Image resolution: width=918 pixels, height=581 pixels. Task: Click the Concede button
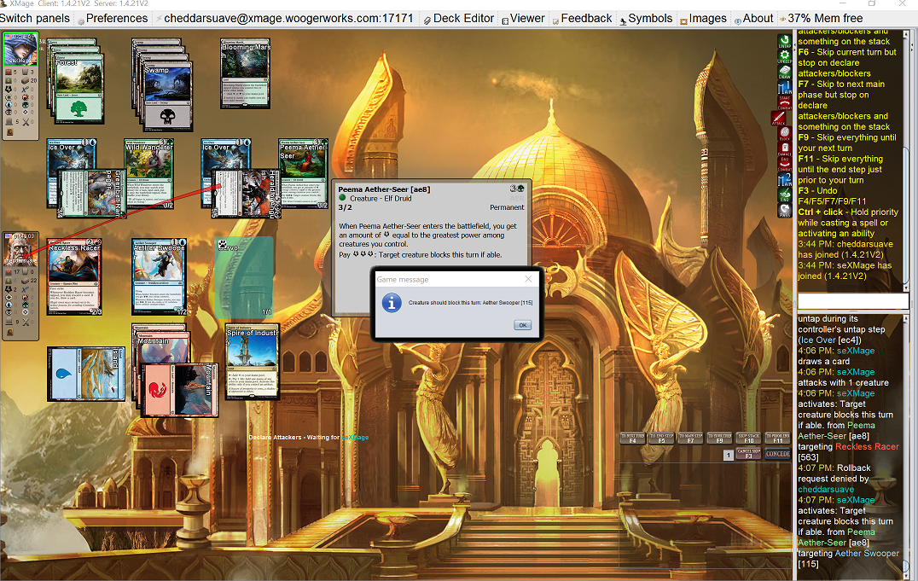[777, 454]
